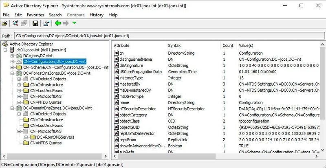This screenshot has height=168, width=326.
Task: Click the icon beside objectGUID
Action: coord(116,127)
